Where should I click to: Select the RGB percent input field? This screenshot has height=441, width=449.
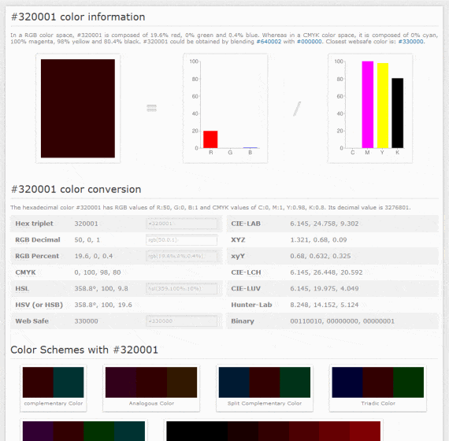pos(181,256)
